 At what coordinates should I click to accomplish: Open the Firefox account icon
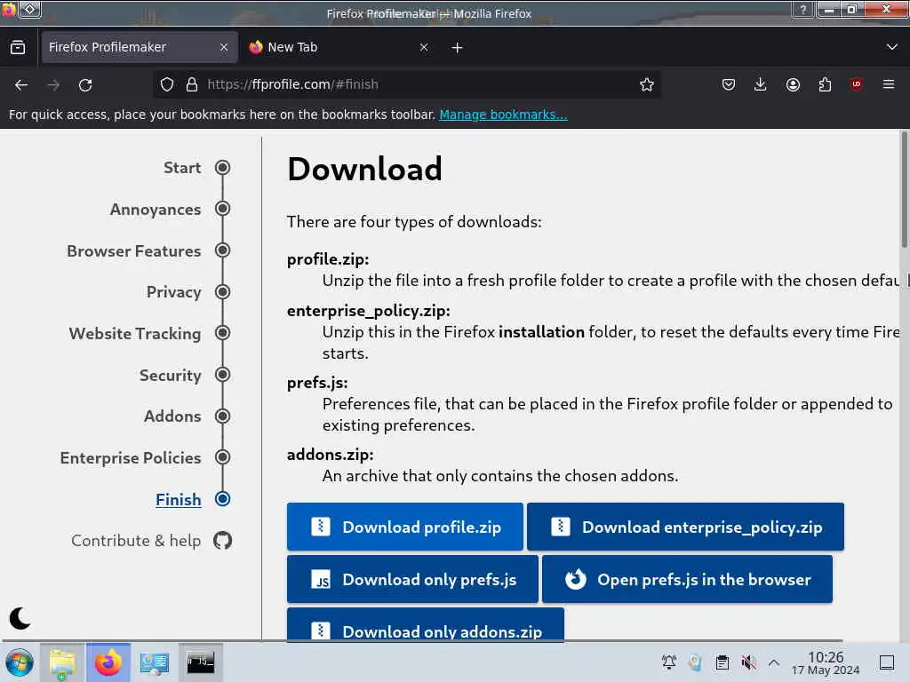[x=793, y=84]
